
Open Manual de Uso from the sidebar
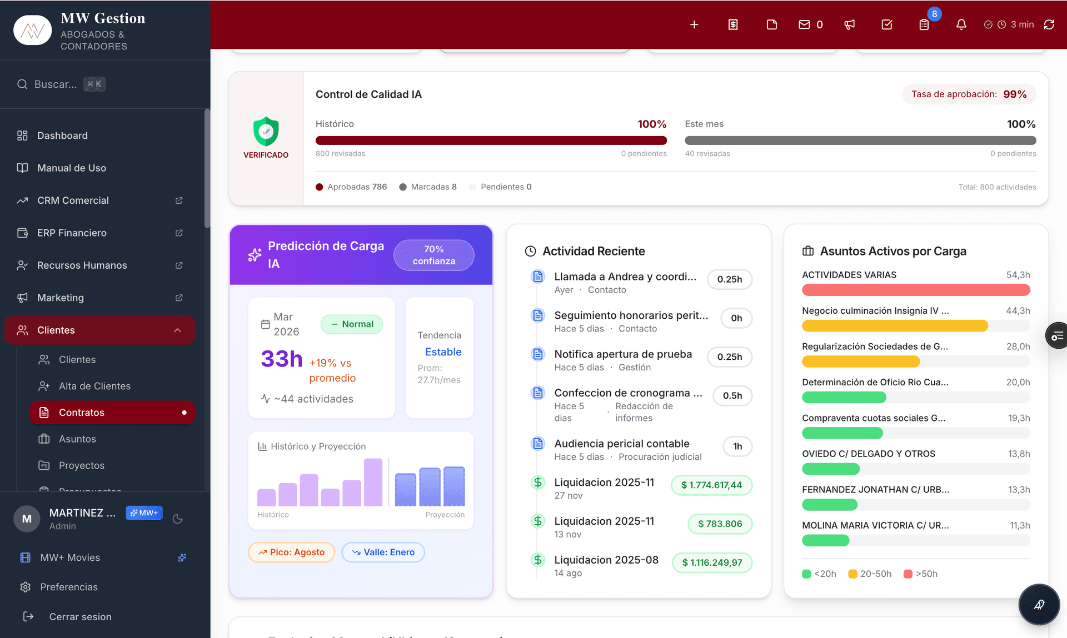pyautogui.click(x=70, y=168)
